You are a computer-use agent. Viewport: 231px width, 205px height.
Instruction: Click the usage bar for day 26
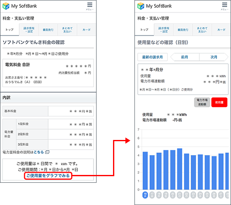[x=214, y=173]
